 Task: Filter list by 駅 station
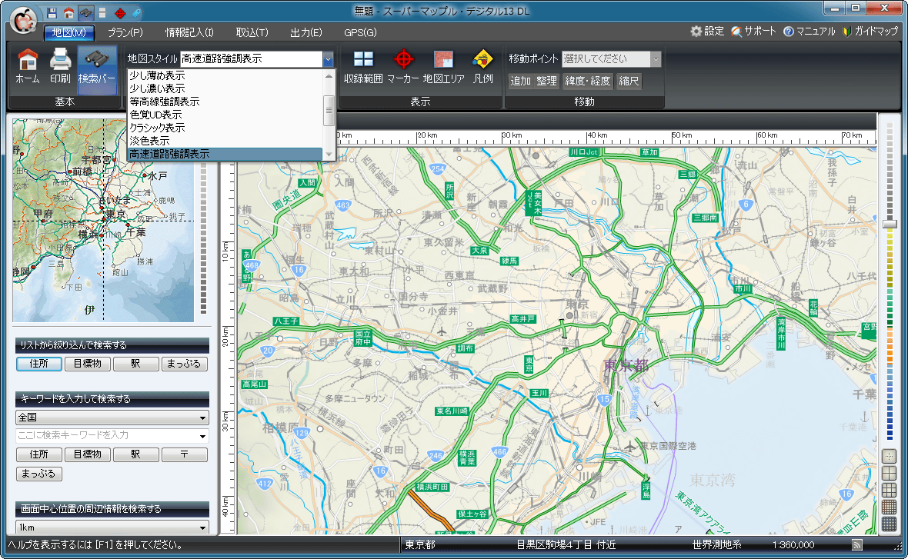tap(135, 364)
